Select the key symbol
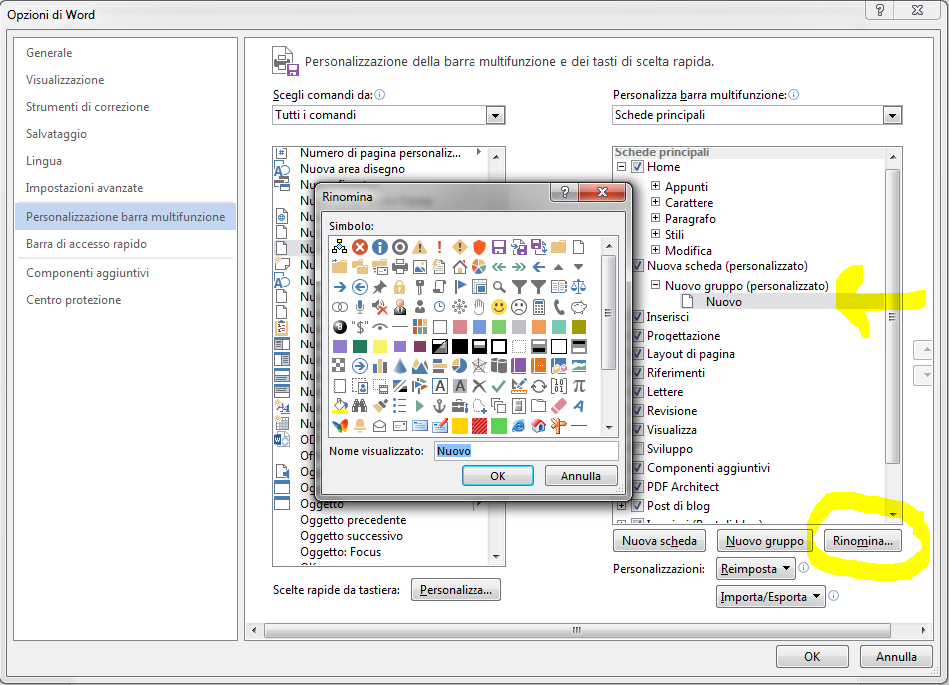The width and height of the screenshot is (949, 685). pyautogui.click(x=420, y=287)
